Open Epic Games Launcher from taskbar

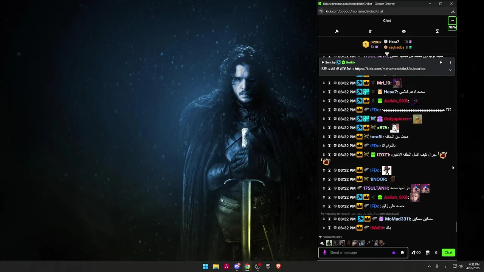pyautogui.click(x=268, y=266)
